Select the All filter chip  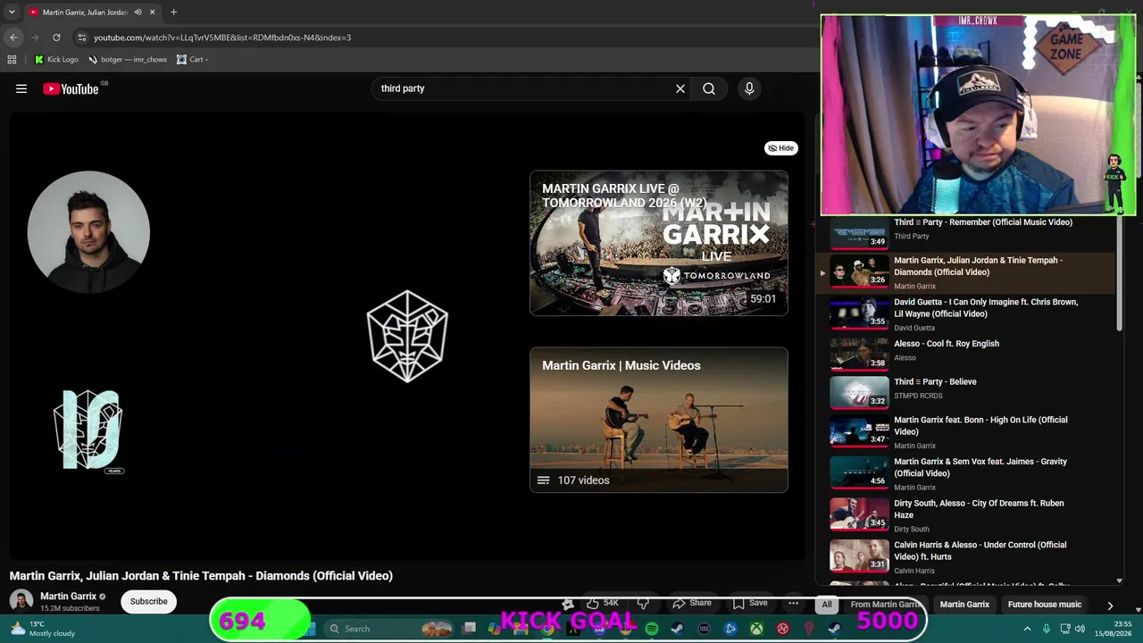pos(827,605)
